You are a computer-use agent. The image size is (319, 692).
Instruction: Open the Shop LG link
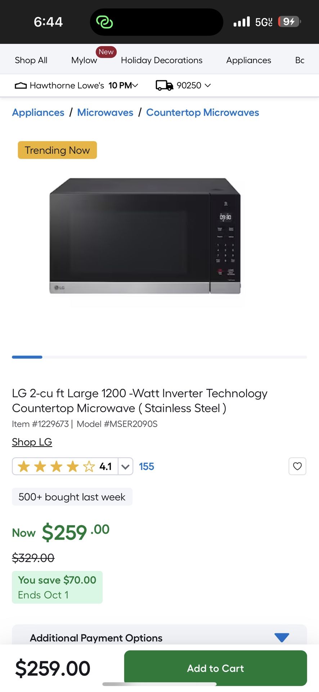click(32, 442)
